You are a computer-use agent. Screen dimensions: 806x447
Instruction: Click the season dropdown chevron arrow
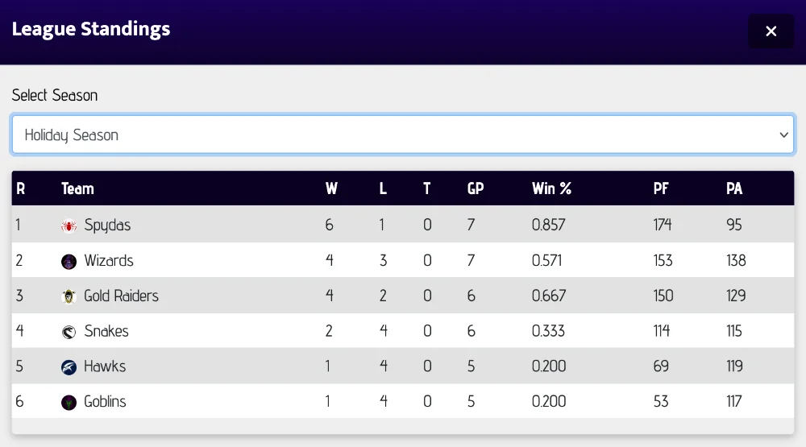(x=784, y=135)
